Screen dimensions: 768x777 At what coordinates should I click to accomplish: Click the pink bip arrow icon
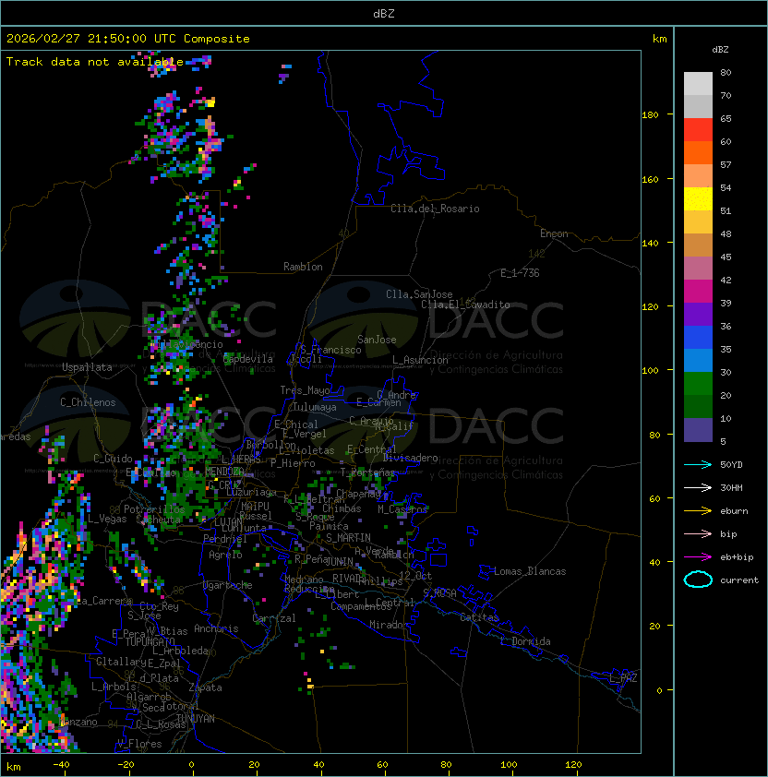coord(698,534)
